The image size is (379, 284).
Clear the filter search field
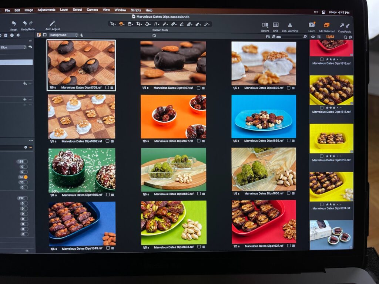[26, 147]
